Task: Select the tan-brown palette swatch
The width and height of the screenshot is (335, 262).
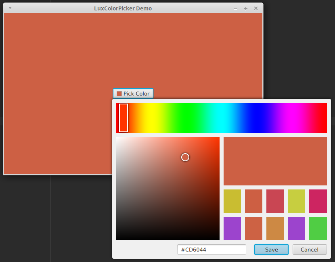Action: click(275, 228)
